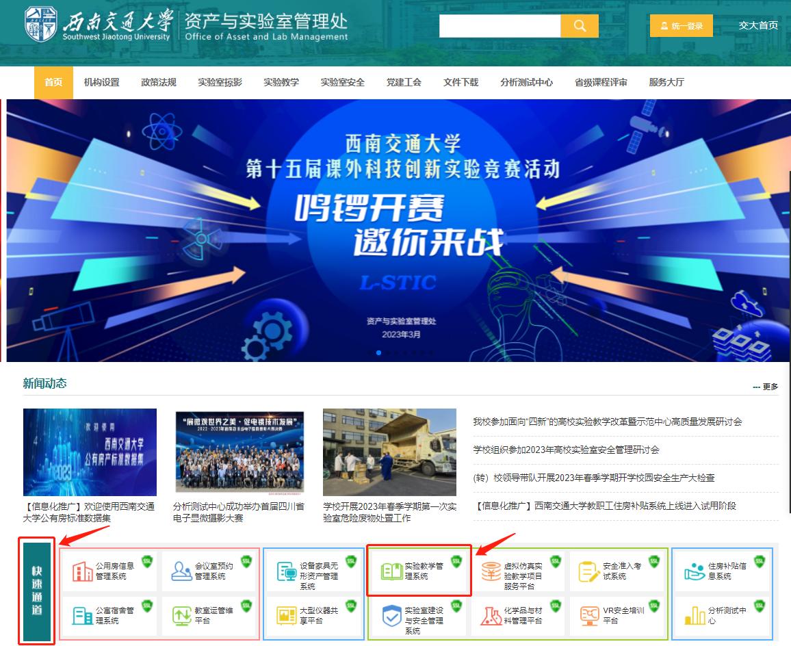This screenshot has height=646, width=791.
Task: Open 会议室预约管理系统 icon
Action: pyautogui.click(x=182, y=571)
